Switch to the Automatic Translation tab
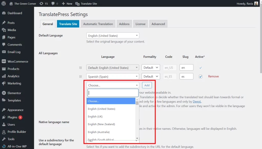This screenshot has width=262, height=149. point(98,24)
